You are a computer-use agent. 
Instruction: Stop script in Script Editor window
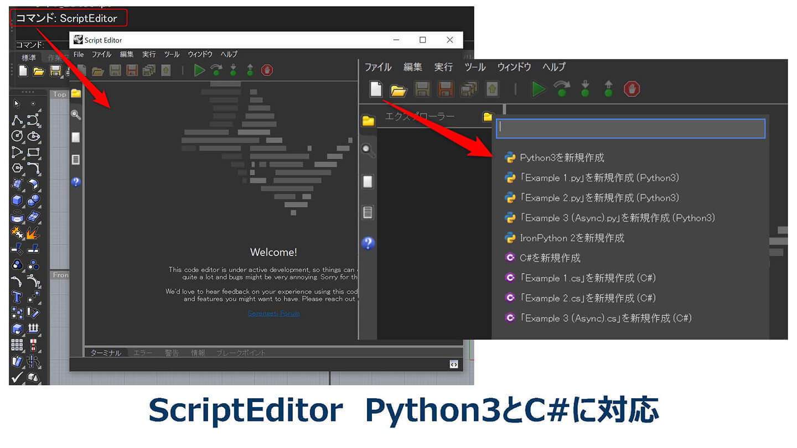pos(267,70)
